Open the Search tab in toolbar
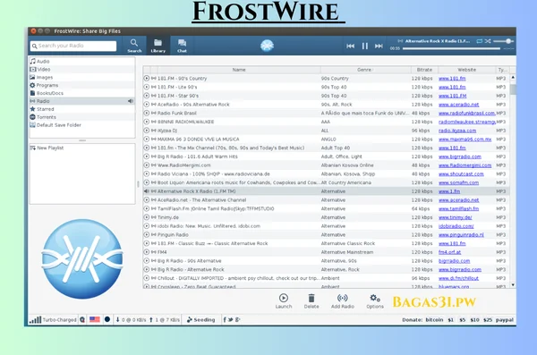The height and width of the screenshot is (355, 537). (x=134, y=46)
